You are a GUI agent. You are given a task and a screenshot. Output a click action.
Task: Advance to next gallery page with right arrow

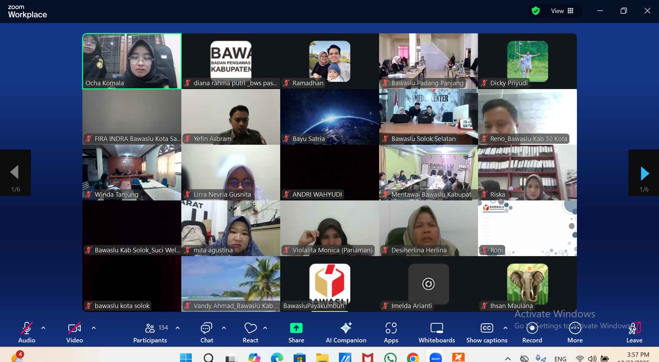[x=645, y=173]
